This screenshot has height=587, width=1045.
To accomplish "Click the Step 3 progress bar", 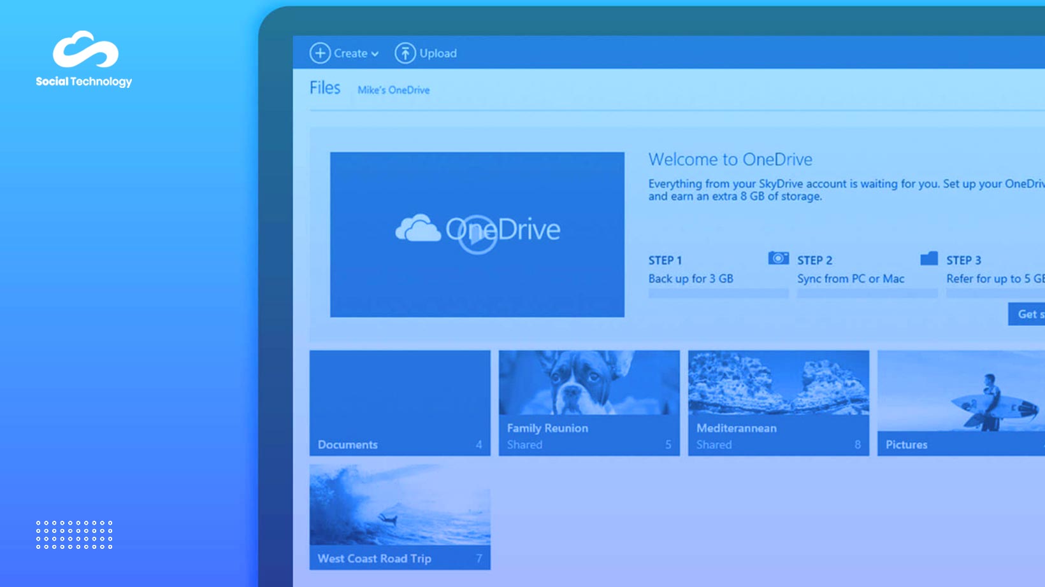I will click(x=995, y=293).
